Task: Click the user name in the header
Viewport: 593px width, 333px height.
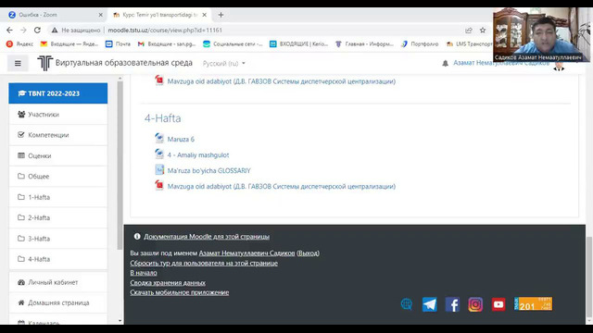Action: click(501, 63)
